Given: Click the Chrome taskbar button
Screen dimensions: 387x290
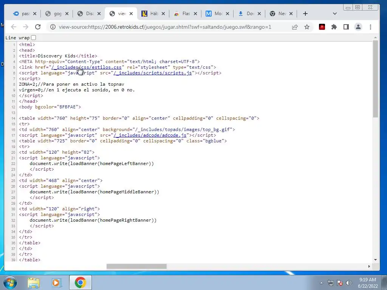Looking at the screenshot, I should click(80, 282).
